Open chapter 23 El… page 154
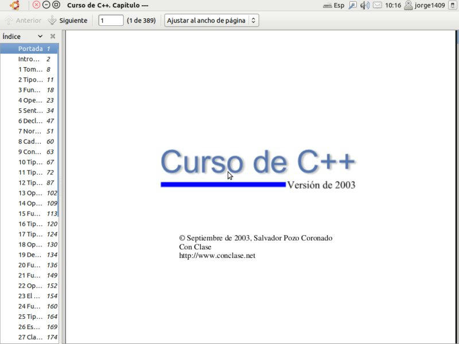459x344 pixels. (29, 296)
